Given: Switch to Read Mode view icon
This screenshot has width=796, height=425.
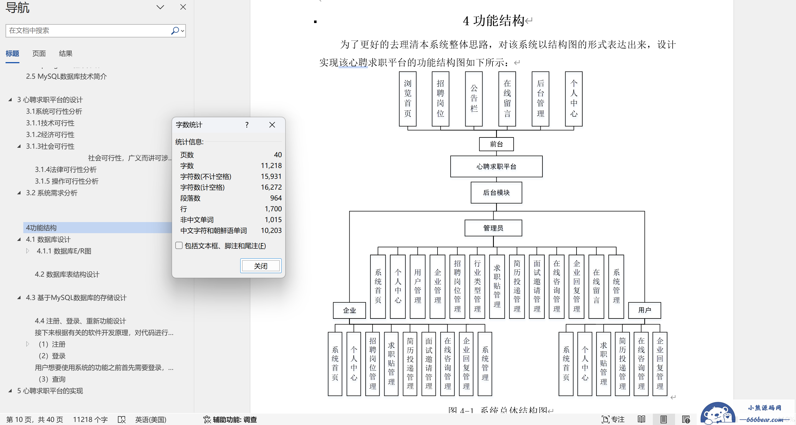Looking at the screenshot, I should (x=641, y=419).
